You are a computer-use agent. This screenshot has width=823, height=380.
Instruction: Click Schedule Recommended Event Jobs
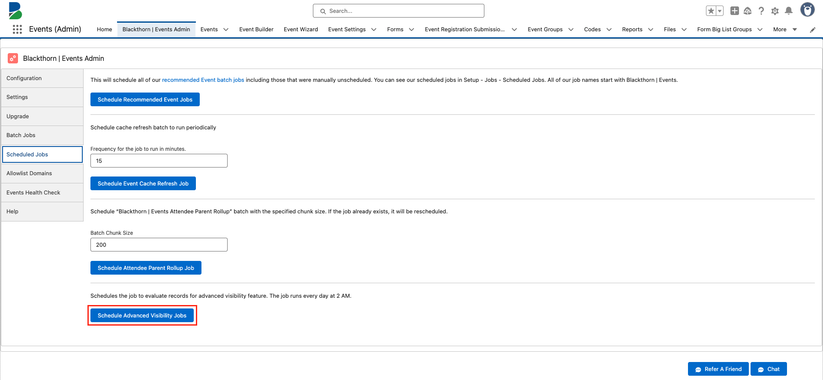tap(145, 99)
